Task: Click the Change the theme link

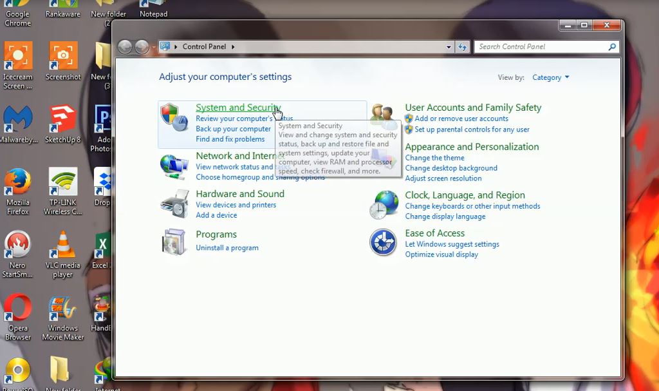Action: tap(434, 158)
